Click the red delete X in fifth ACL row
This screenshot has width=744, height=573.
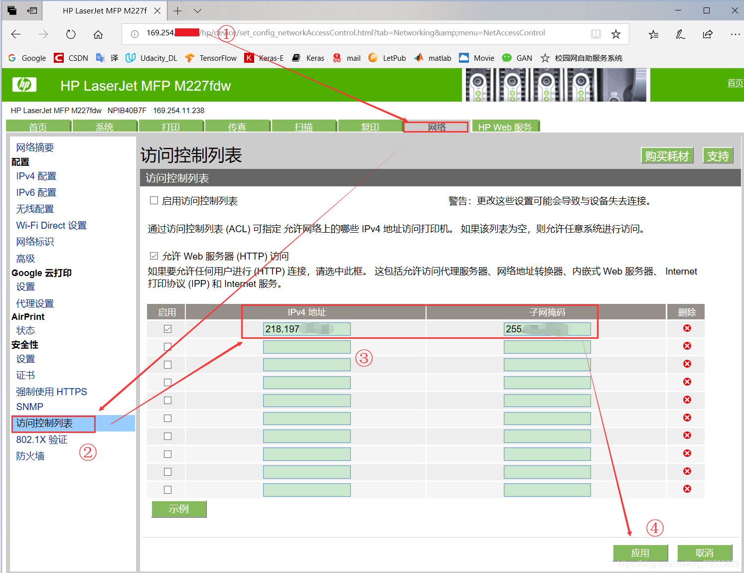(687, 400)
